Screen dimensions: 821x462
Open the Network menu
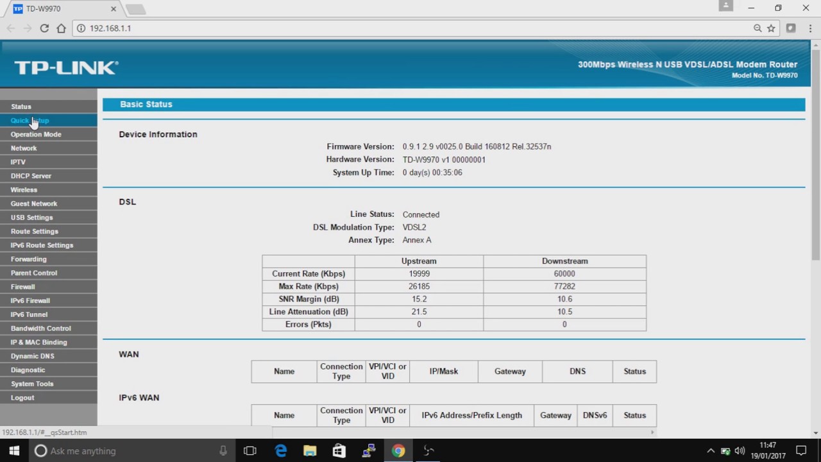pyautogui.click(x=49, y=148)
